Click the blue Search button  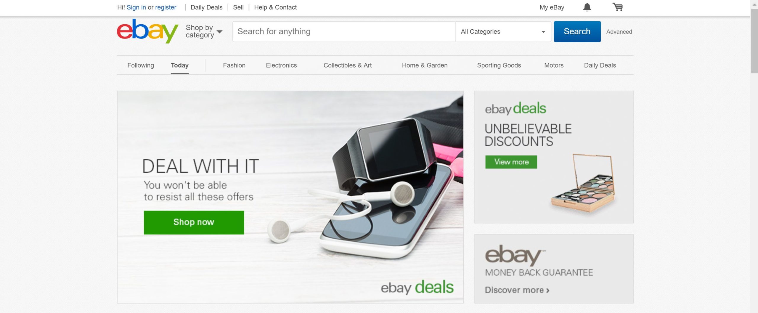click(577, 31)
